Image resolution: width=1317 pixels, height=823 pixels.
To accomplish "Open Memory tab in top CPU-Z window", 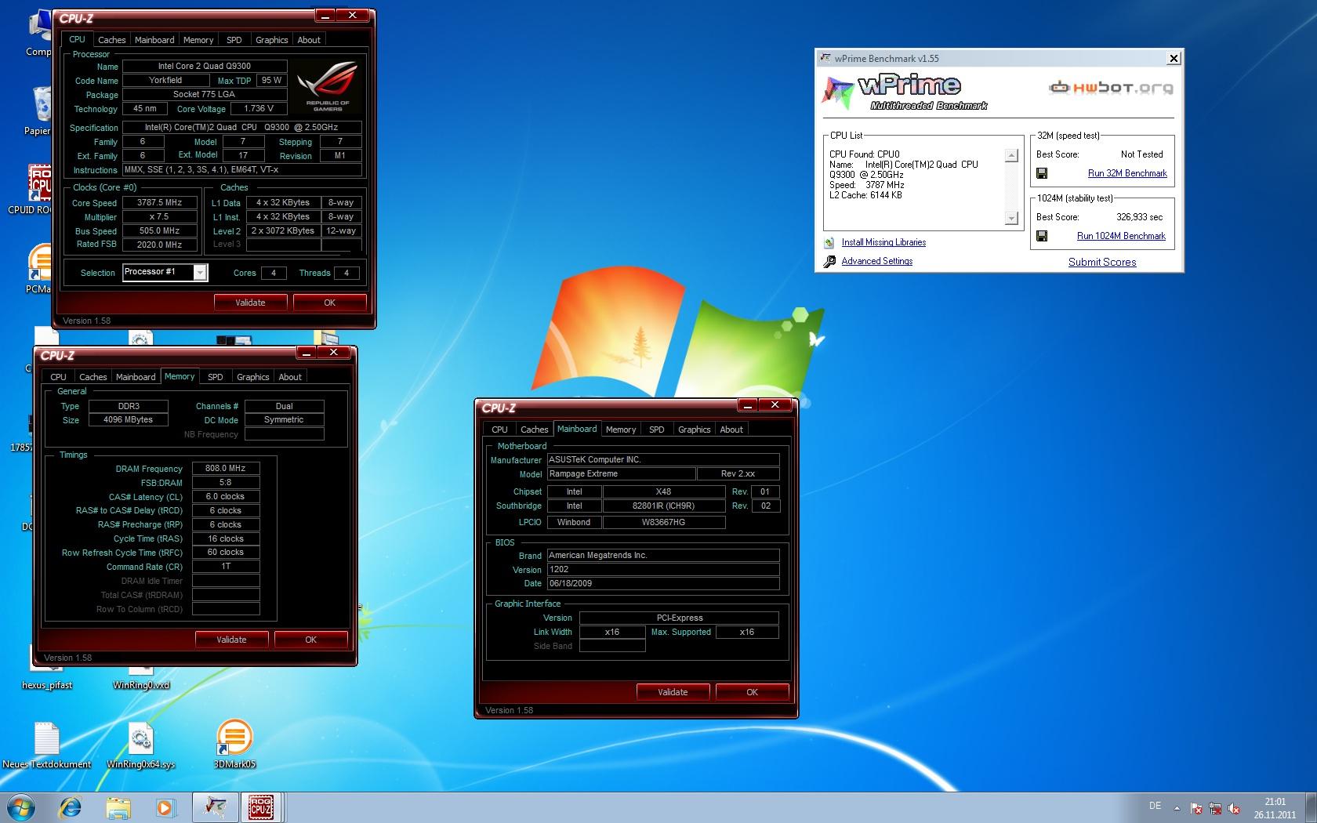I will point(198,40).
